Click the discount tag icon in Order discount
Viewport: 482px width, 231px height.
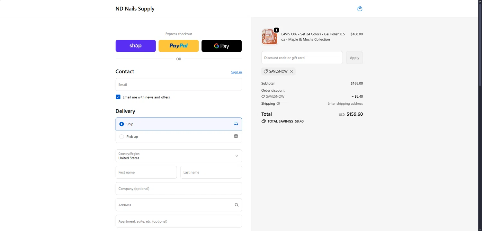click(x=263, y=96)
